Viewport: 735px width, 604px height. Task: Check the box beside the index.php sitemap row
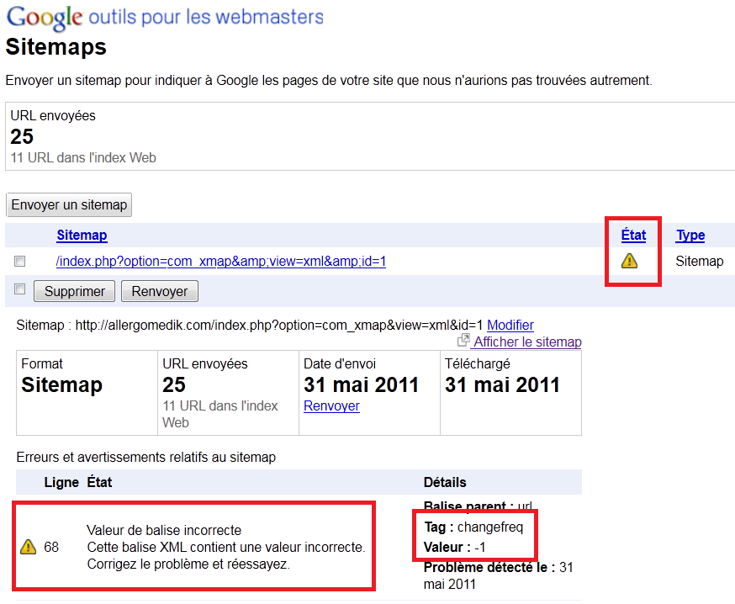coord(19,262)
